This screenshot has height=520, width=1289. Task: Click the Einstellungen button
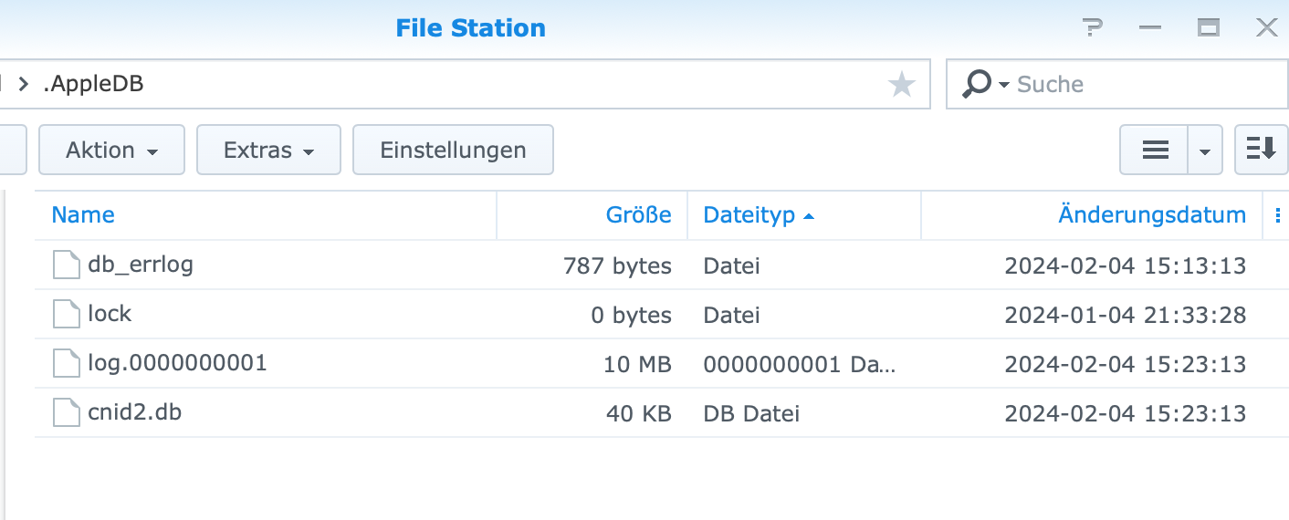[x=453, y=151]
